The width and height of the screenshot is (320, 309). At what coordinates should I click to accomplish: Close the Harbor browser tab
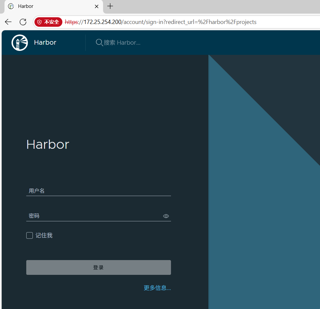point(96,6)
